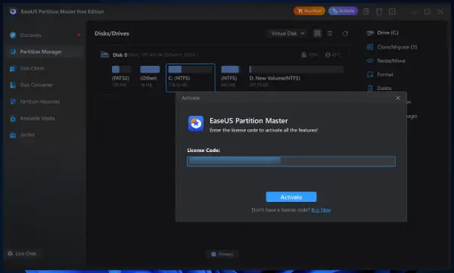Image resolution: width=454 pixels, height=273 pixels.
Task: Select the FAT32 partition
Action: click(x=121, y=76)
